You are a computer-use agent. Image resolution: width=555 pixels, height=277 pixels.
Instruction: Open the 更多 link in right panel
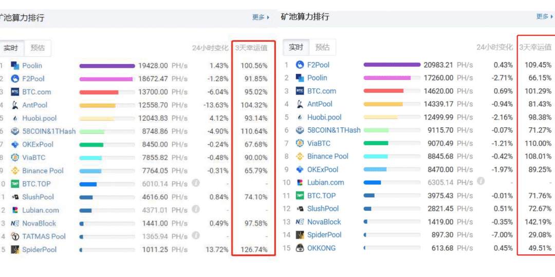(545, 16)
